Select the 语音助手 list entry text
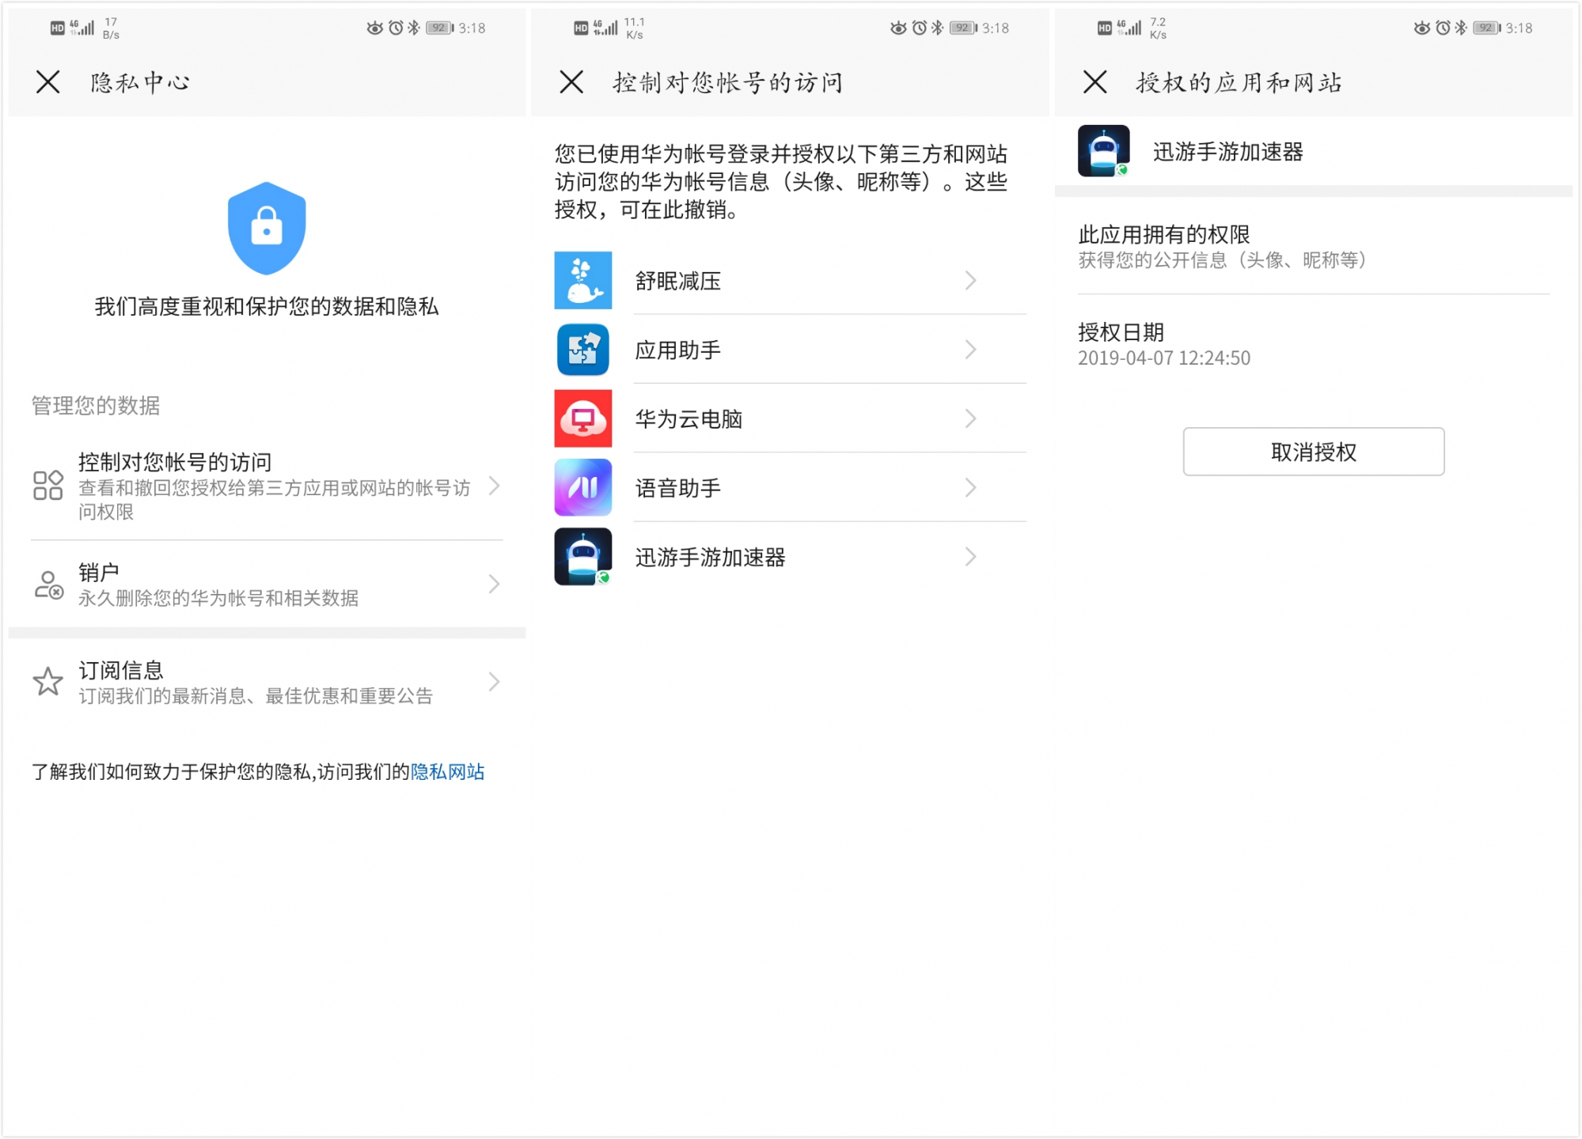Screen dimensions: 1582x1139 (x=677, y=488)
